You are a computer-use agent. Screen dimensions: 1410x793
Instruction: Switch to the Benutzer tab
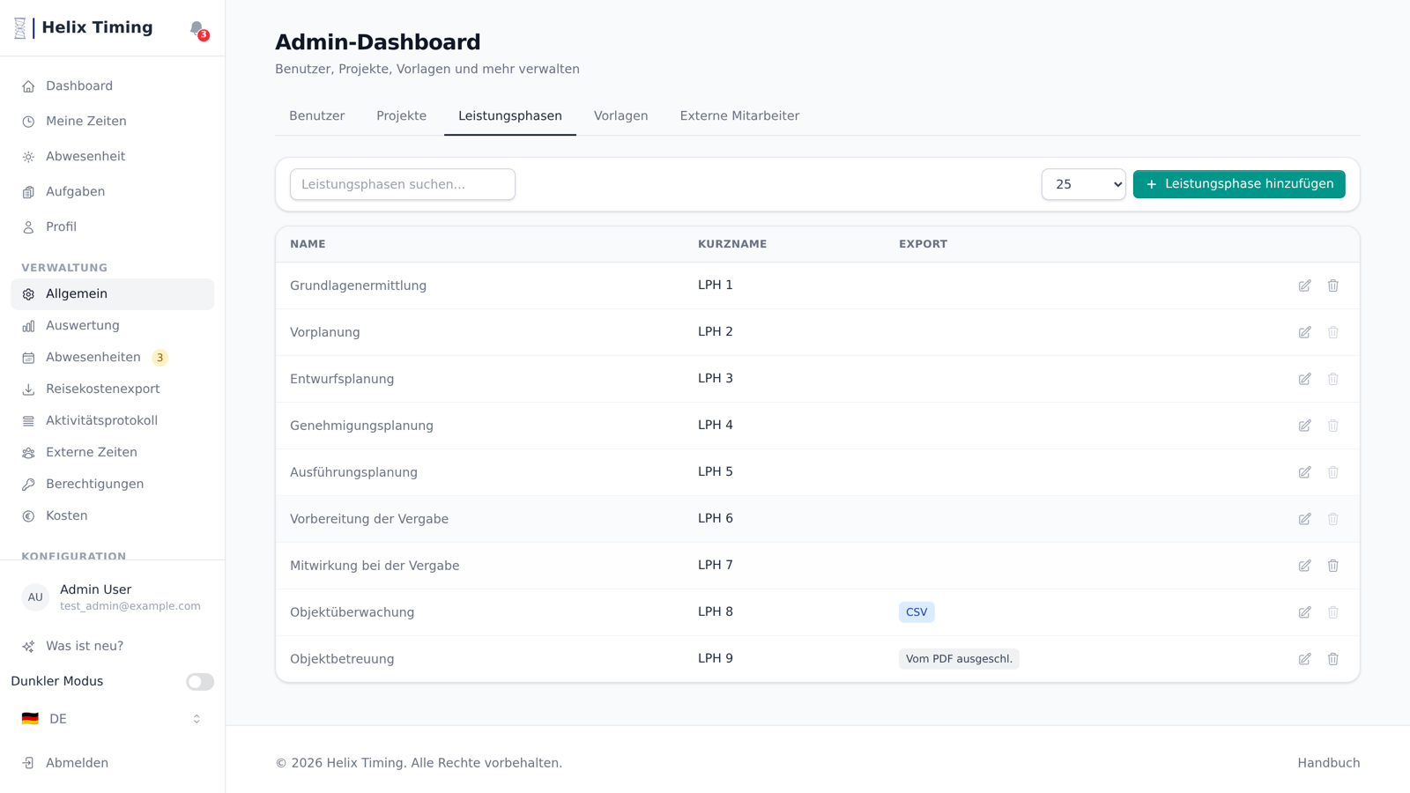pyautogui.click(x=316, y=116)
